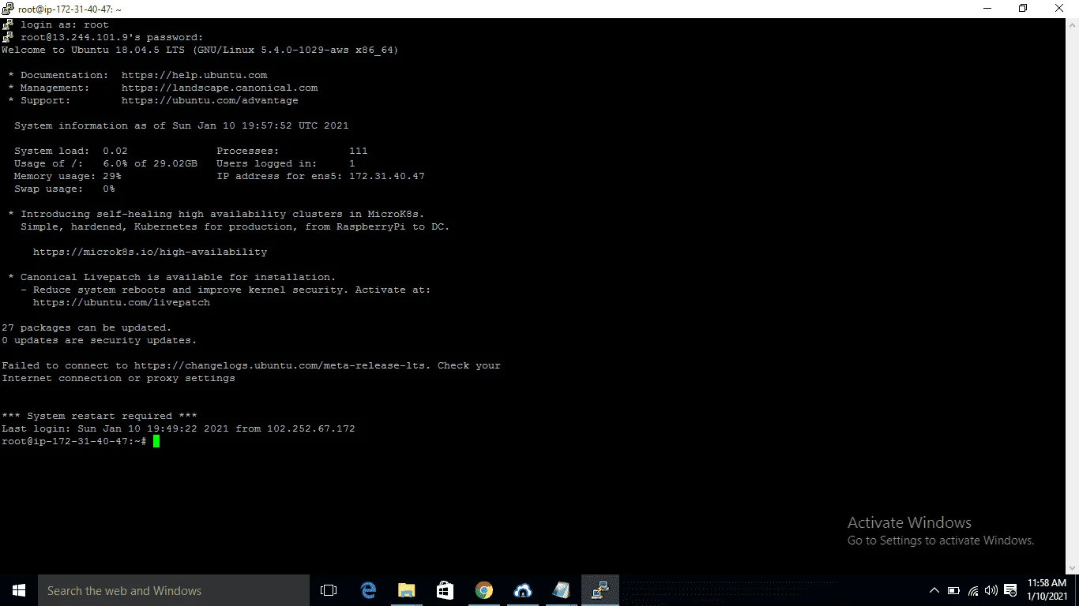This screenshot has height=606, width=1079.
Task: Click the 'Canonical Livepatch is available' line
Action: point(172,277)
